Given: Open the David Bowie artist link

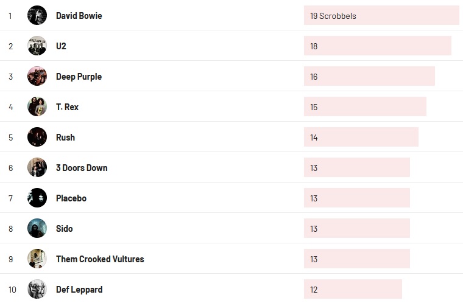Looking at the screenshot, I should pos(79,16).
